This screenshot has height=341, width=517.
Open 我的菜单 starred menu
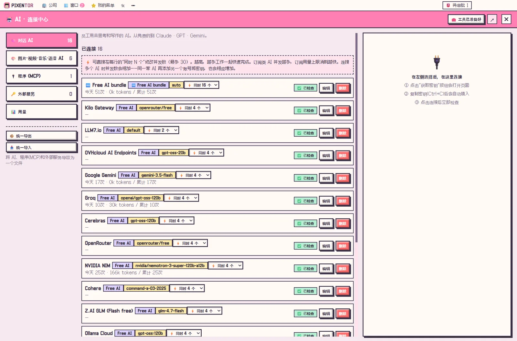(x=103, y=5)
